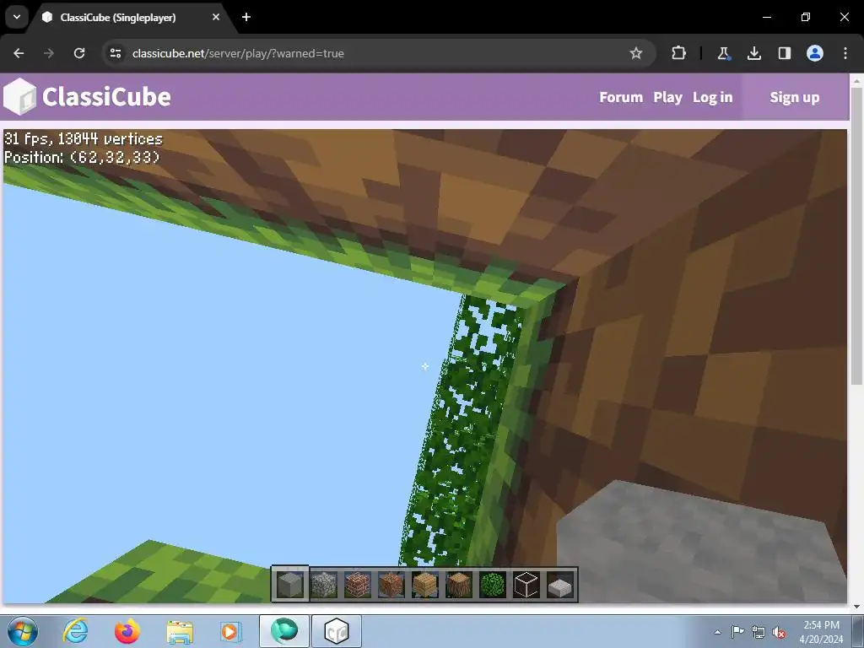View site information next to the URL

(x=115, y=53)
